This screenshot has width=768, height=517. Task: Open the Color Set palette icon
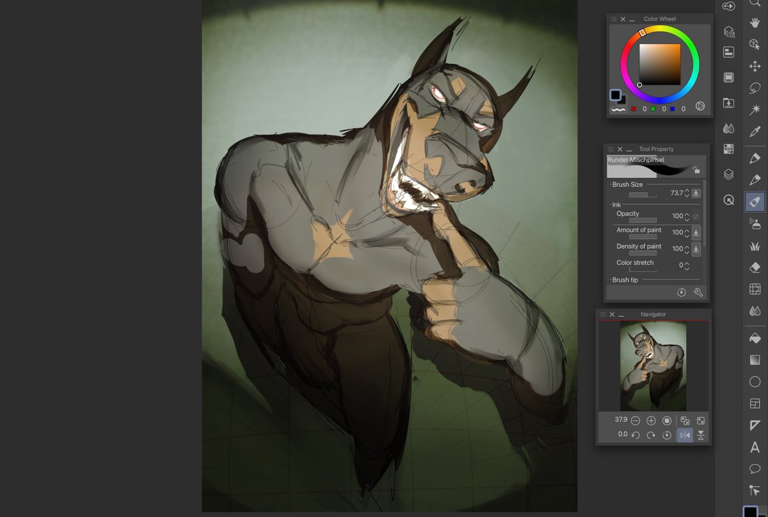click(728, 149)
